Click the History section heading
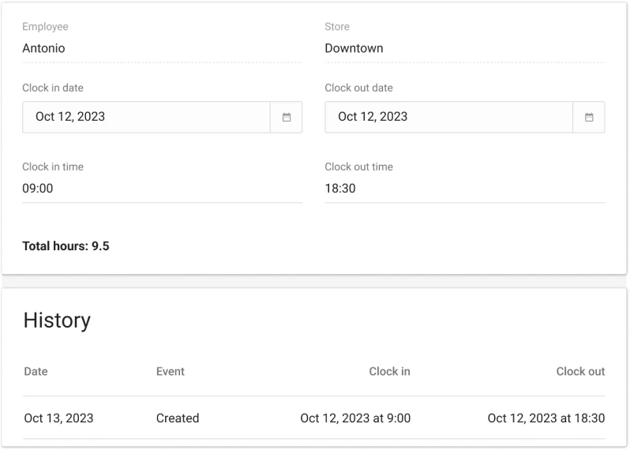 click(x=57, y=320)
